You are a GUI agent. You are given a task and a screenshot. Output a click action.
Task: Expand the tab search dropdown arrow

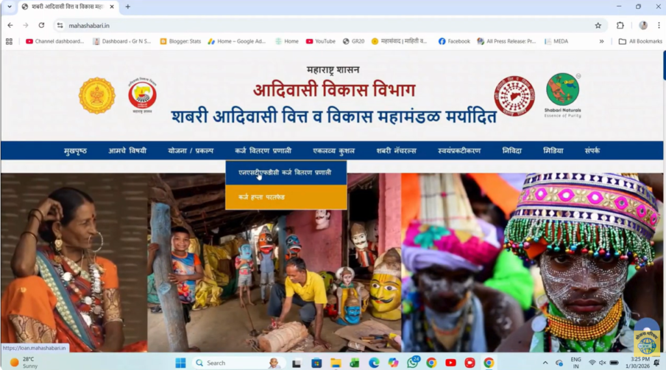pos(9,6)
